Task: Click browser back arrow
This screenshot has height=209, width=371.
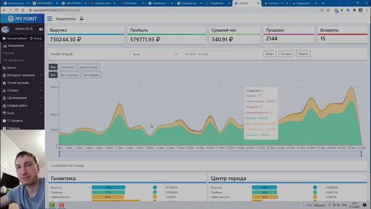Action: click(4, 10)
